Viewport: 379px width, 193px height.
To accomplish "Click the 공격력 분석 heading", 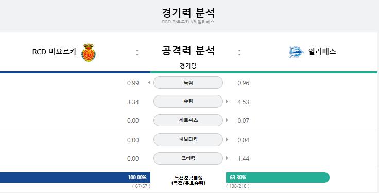I will [x=188, y=51].
